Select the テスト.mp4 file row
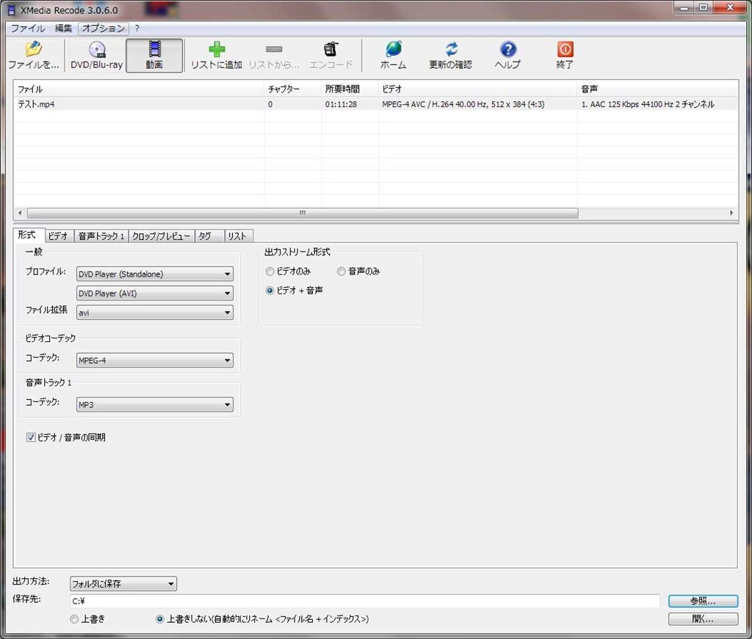The image size is (752, 639). [x=375, y=104]
